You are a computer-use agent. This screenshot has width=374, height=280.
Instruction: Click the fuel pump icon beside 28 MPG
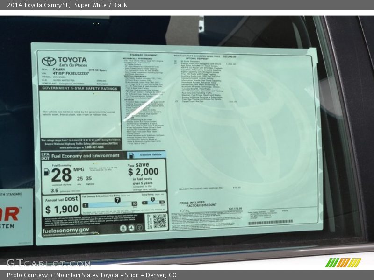[47, 172]
